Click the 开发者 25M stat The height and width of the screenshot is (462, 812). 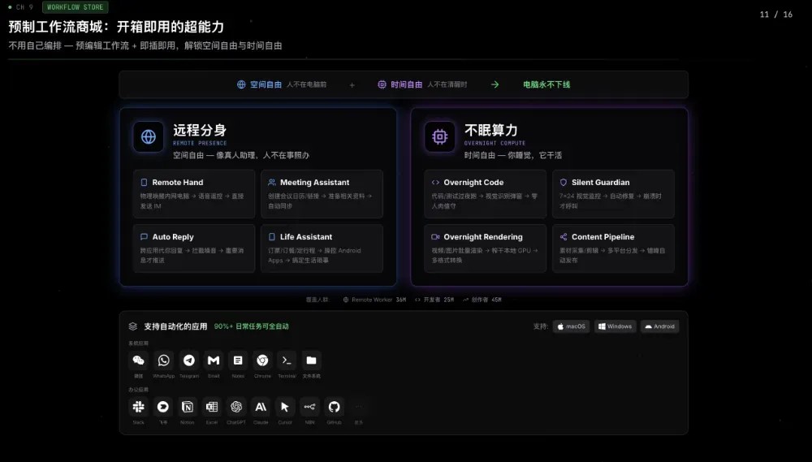coord(434,300)
